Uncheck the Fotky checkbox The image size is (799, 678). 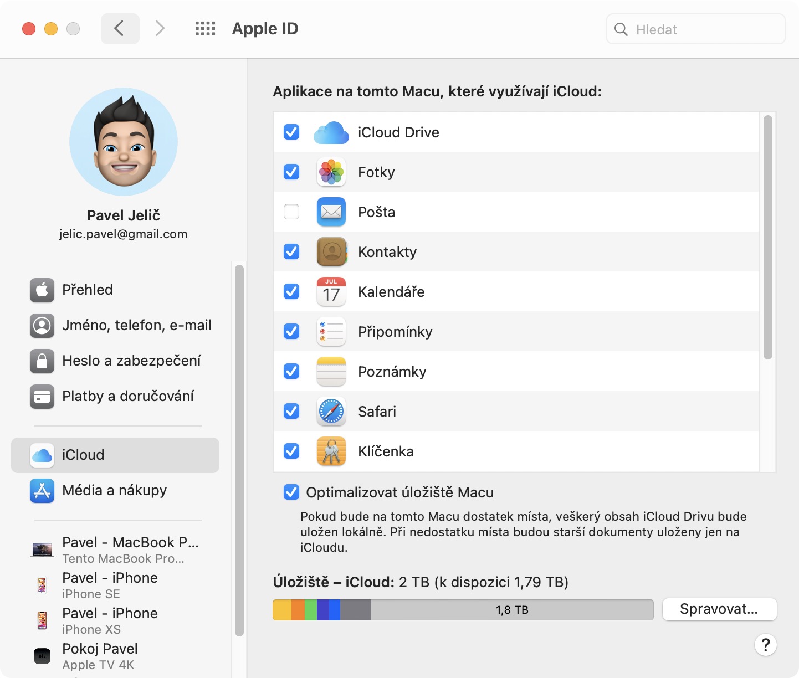click(x=291, y=172)
